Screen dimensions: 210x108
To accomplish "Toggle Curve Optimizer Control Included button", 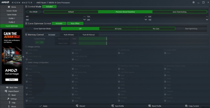I will coord(59,23).
